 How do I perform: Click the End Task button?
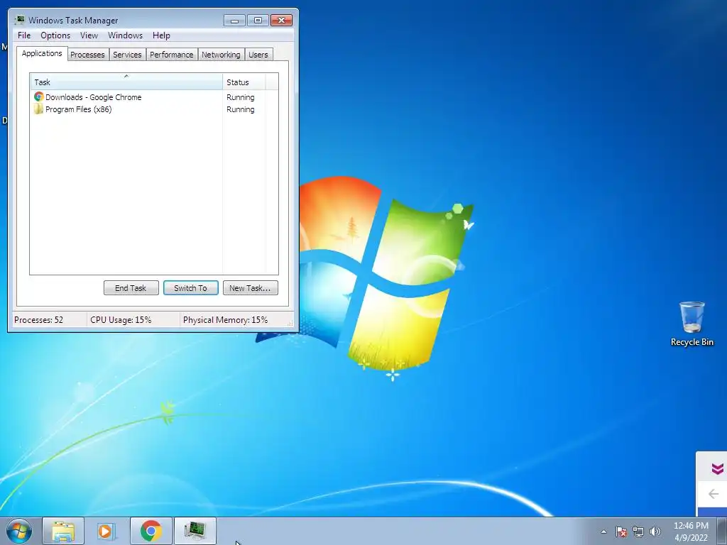click(131, 288)
